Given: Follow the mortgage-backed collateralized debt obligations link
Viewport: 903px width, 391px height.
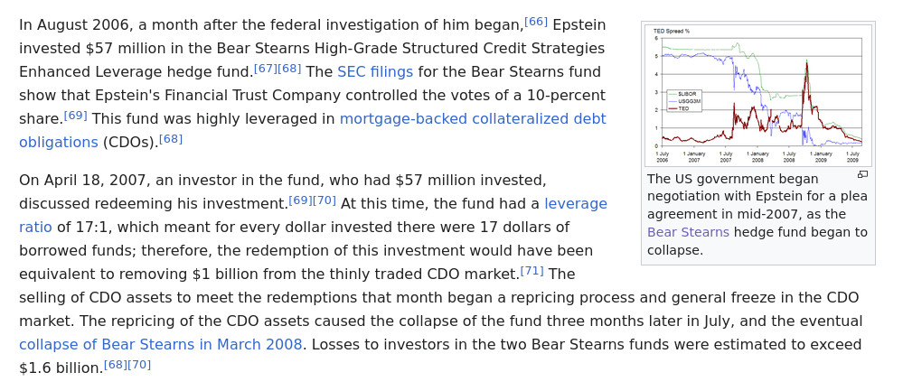Looking at the screenshot, I should [x=473, y=118].
